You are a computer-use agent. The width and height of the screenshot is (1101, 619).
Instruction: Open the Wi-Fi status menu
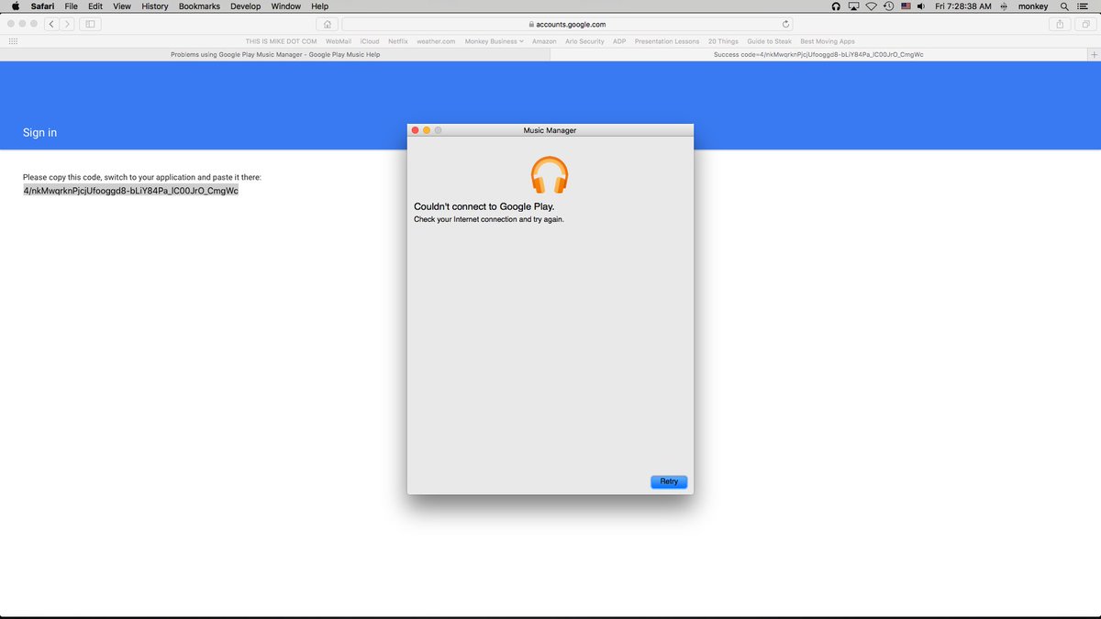pos(871,6)
